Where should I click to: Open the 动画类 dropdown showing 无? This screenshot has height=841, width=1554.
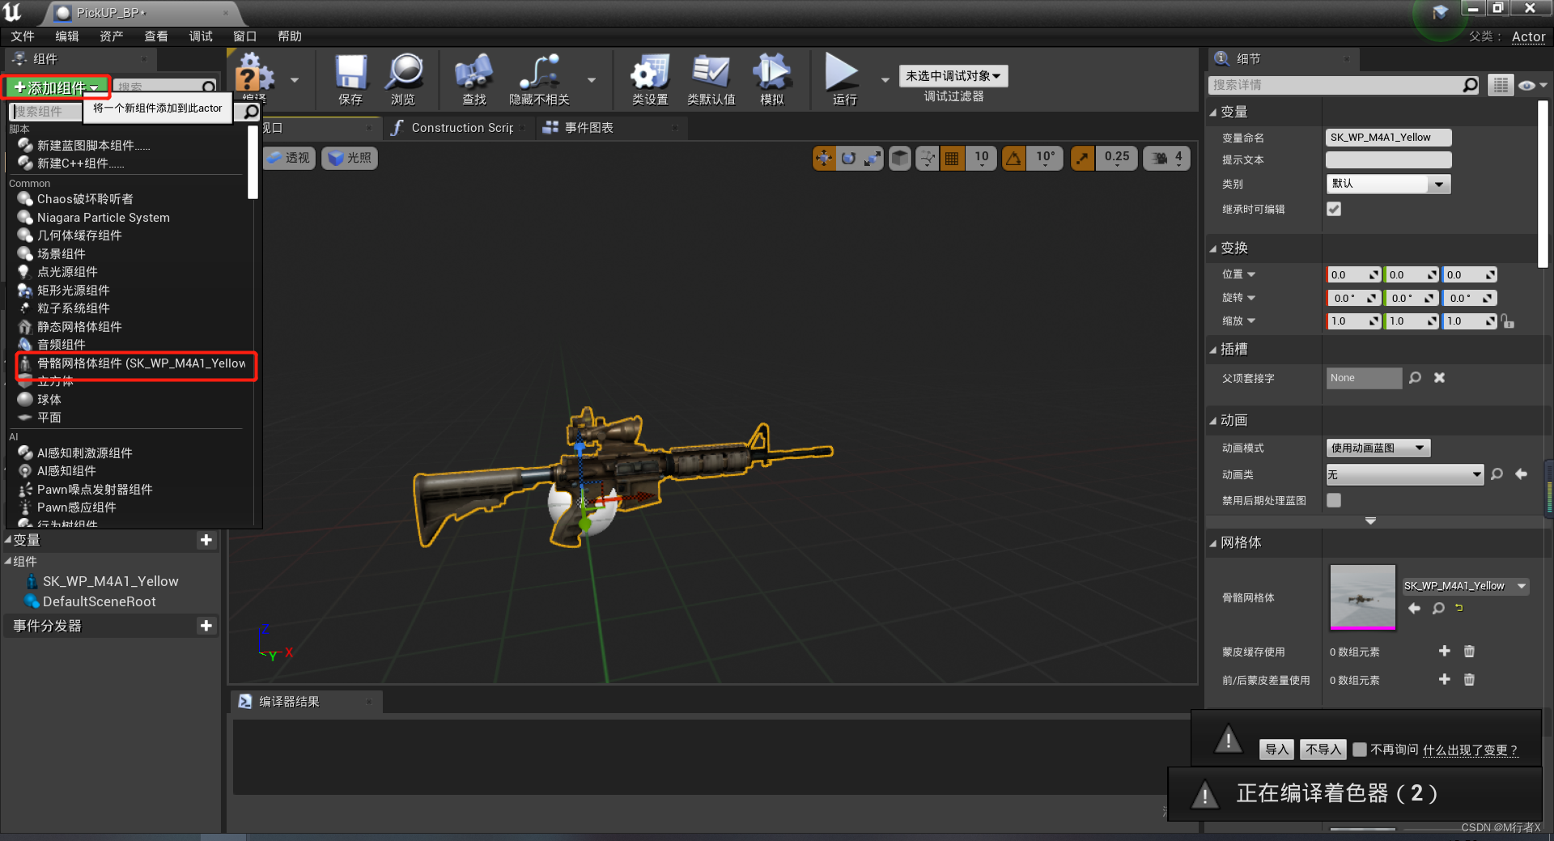coord(1405,474)
